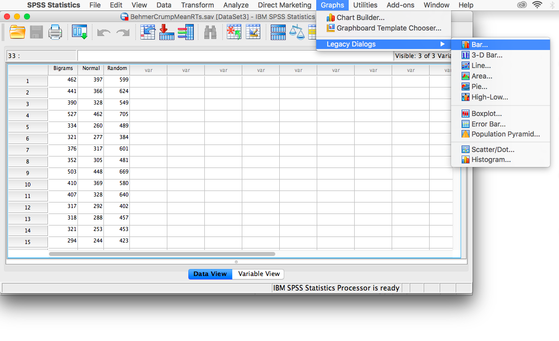
Task: Open the Help menu
Action: (x=466, y=5)
